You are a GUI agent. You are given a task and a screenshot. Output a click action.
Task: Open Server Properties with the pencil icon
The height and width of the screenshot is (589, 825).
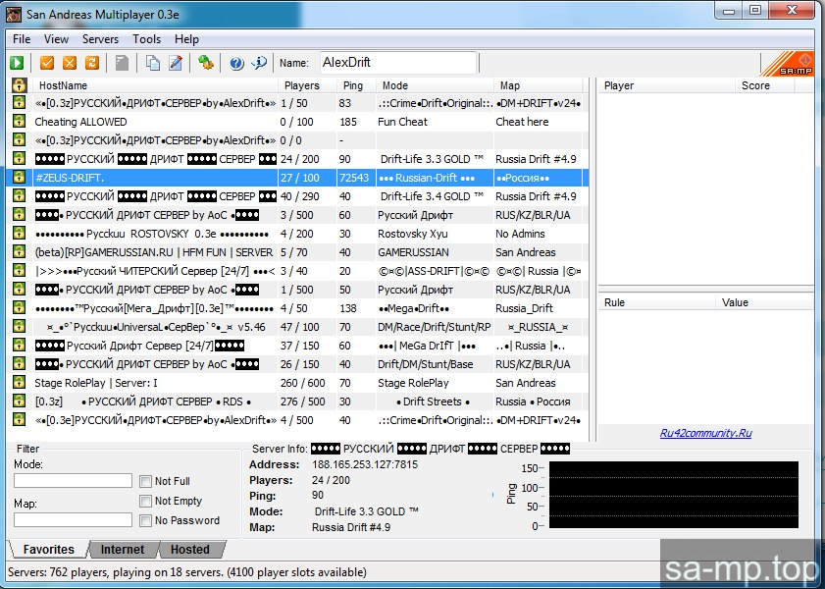pyautogui.click(x=176, y=63)
